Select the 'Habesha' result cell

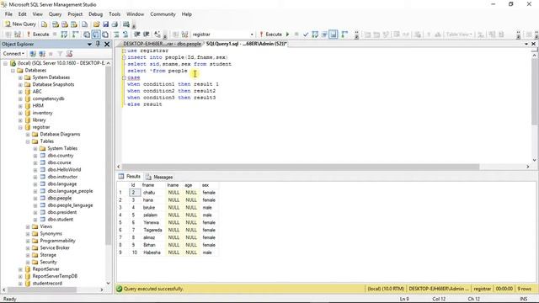point(152,252)
